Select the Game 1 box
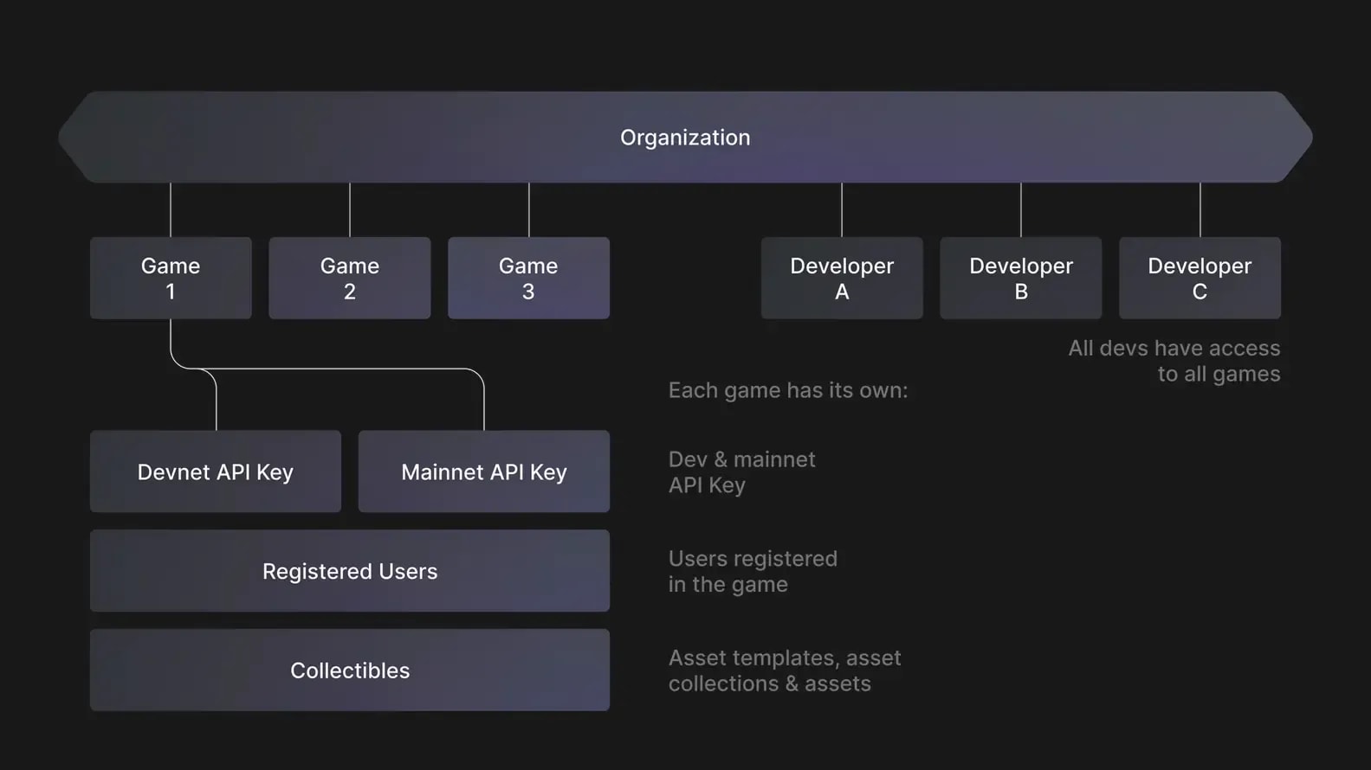This screenshot has height=770, width=1371. click(x=171, y=278)
